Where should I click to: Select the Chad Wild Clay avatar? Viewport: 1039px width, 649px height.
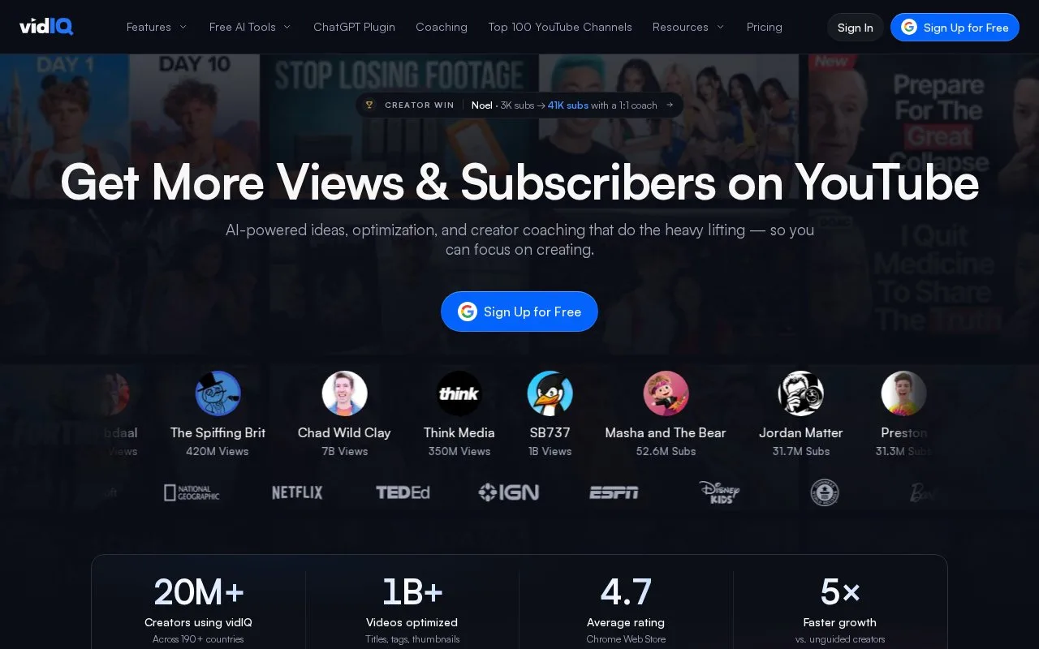point(344,393)
